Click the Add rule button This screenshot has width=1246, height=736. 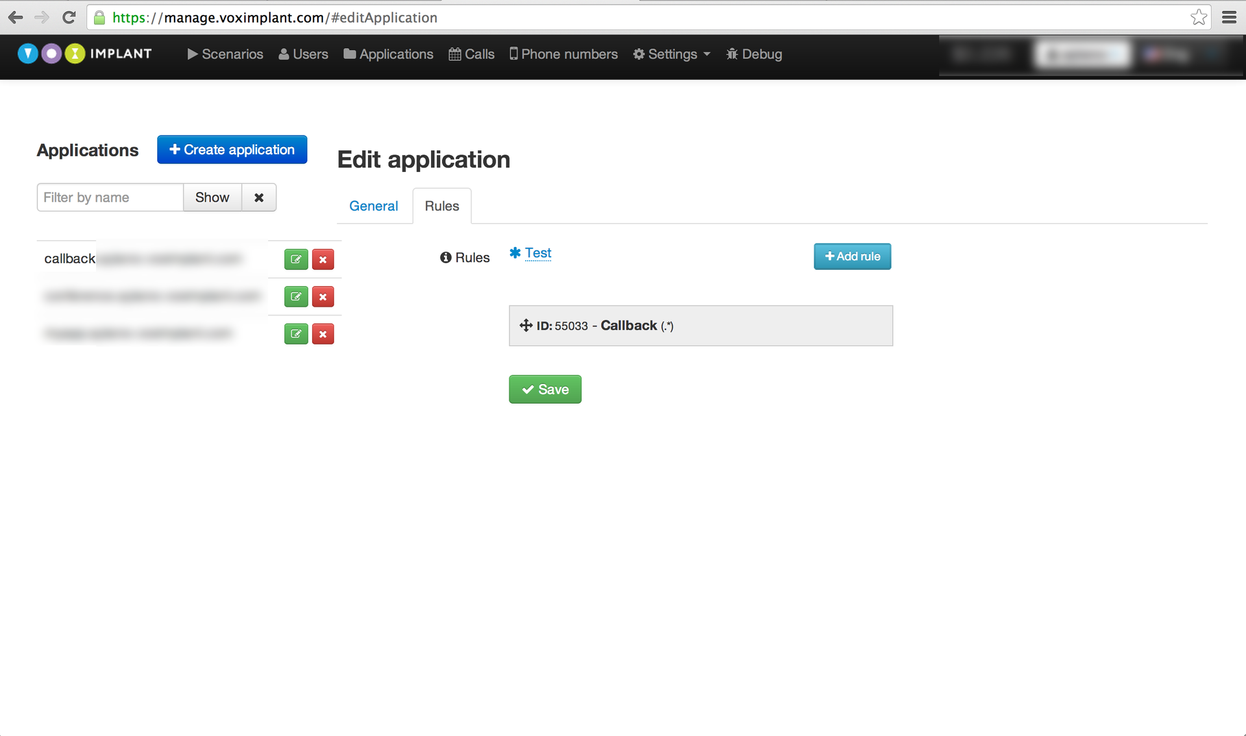tap(852, 256)
